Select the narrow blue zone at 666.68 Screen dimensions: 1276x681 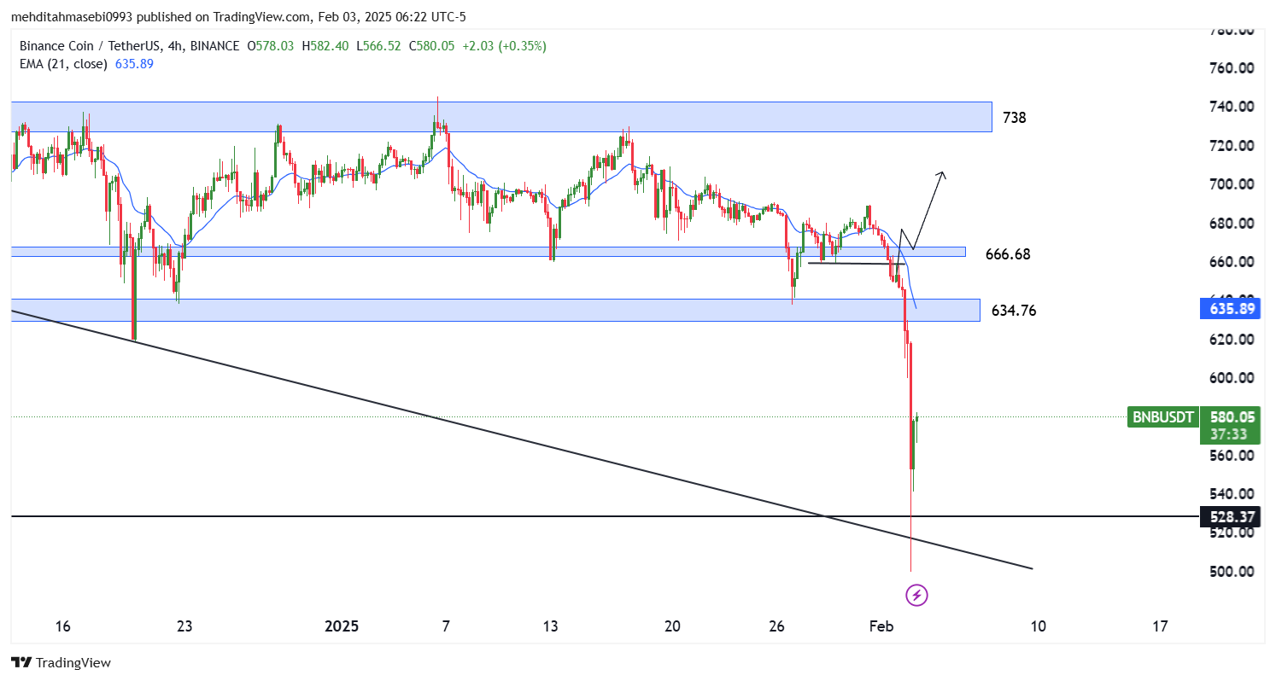[x=488, y=252]
